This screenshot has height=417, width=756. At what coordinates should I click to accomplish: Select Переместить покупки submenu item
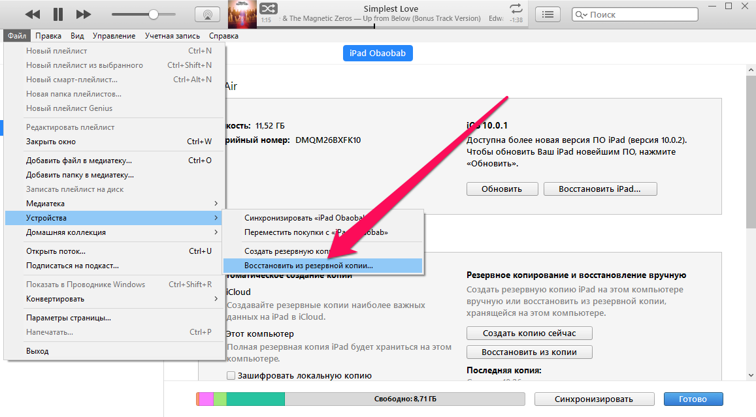point(323,232)
